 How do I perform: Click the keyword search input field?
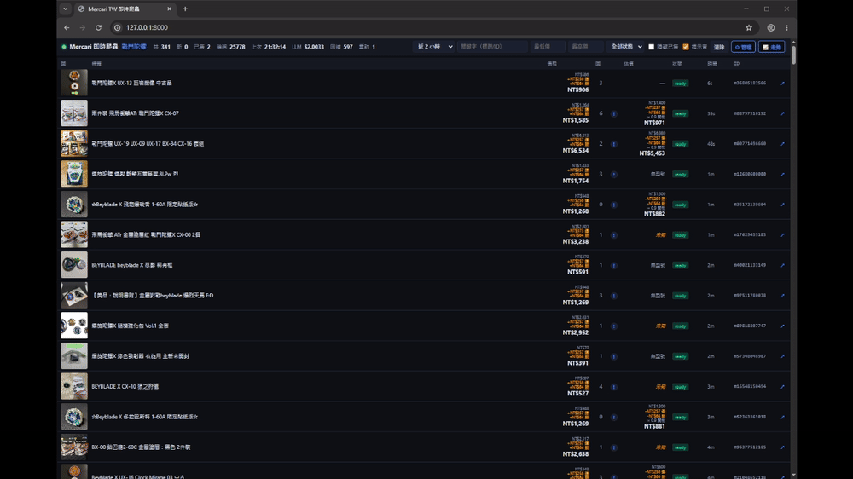(492, 47)
